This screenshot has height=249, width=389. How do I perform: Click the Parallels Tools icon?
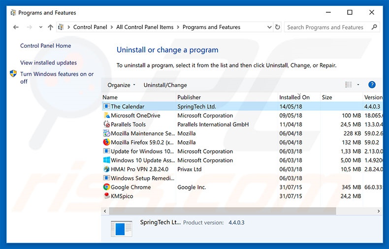tap(106, 124)
